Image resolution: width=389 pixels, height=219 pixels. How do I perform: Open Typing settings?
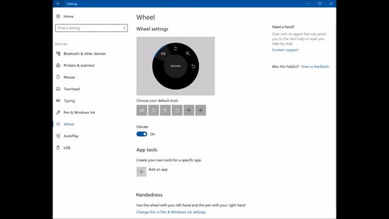(x=69, y=101)
